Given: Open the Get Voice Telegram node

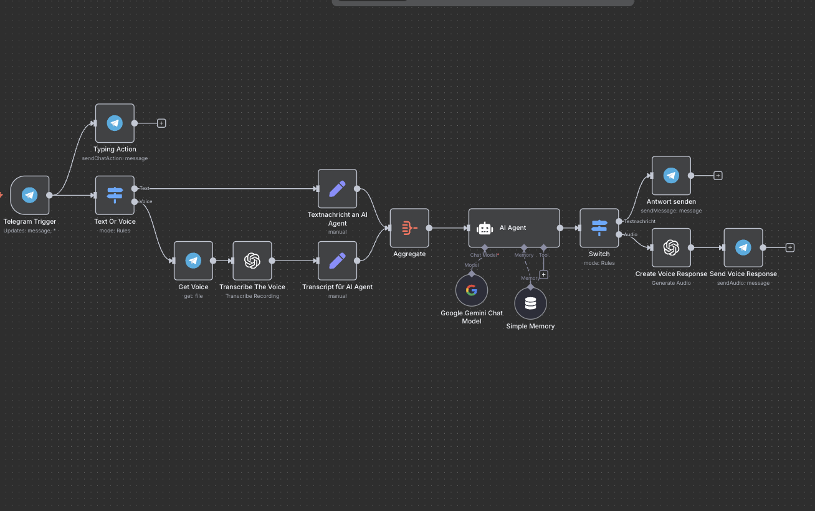Looking at the screenshot, I should pyautogui.click(x=193, y=260).
